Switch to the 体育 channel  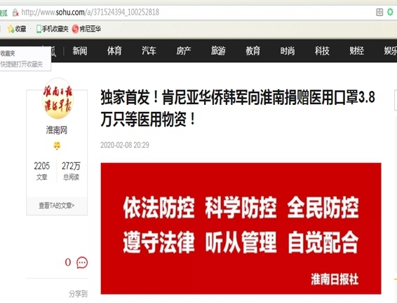pyautogui.click(x=114, y=51)
